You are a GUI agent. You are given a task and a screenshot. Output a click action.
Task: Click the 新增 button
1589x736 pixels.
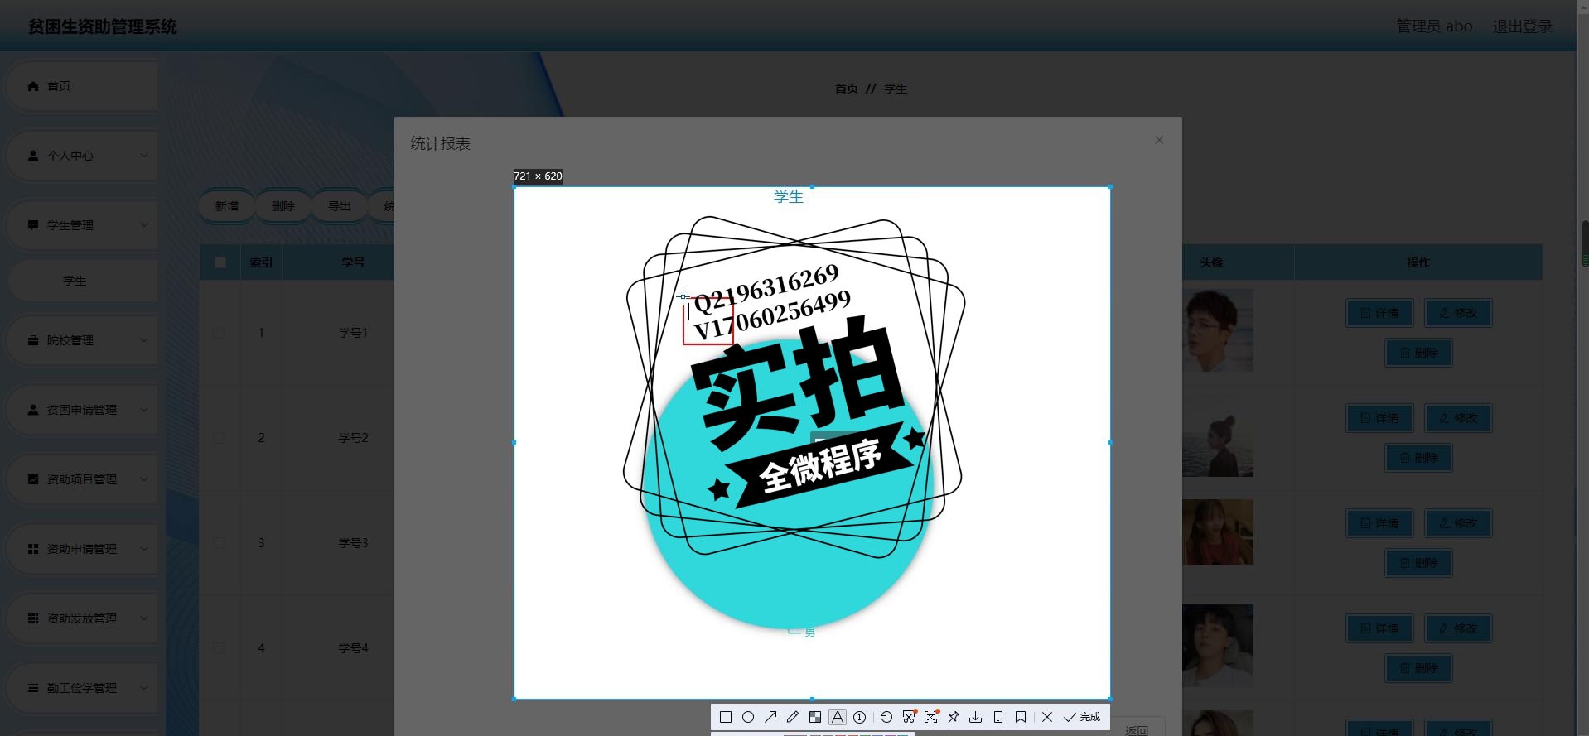tap(227, 206)
